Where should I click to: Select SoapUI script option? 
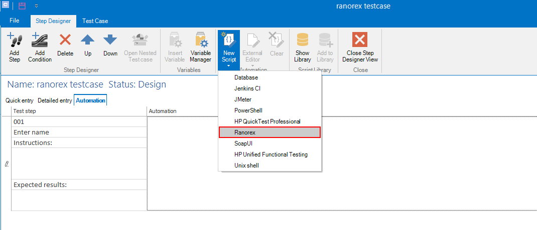244,143
